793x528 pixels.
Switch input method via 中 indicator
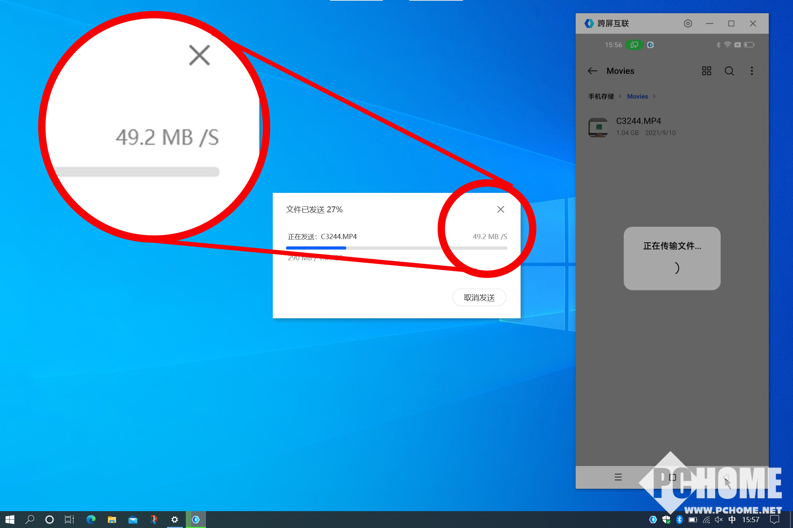point(732,520)
